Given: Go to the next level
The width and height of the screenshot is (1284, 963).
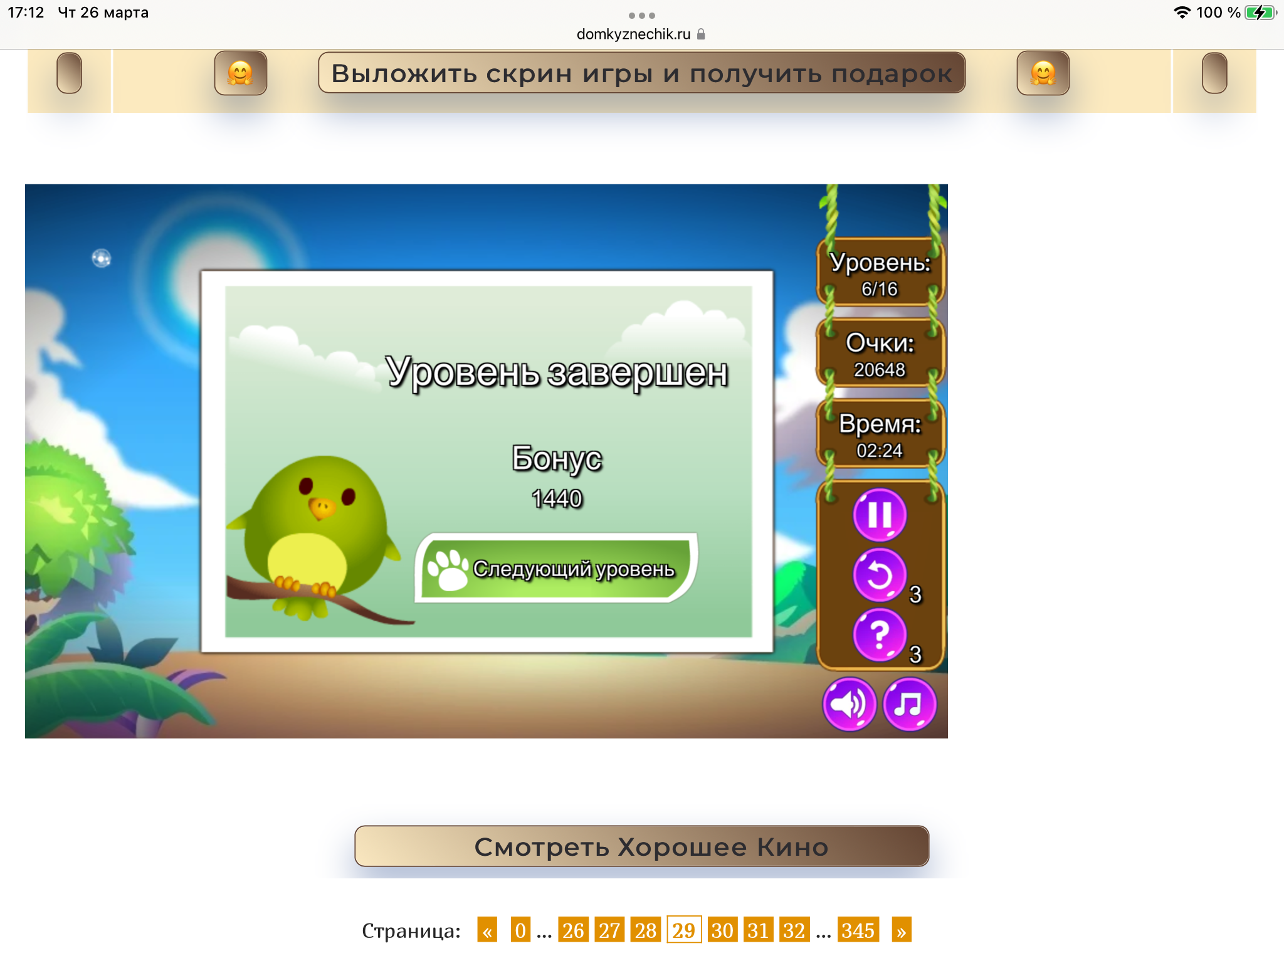Looking at the screenshot, I should (555, 569).
